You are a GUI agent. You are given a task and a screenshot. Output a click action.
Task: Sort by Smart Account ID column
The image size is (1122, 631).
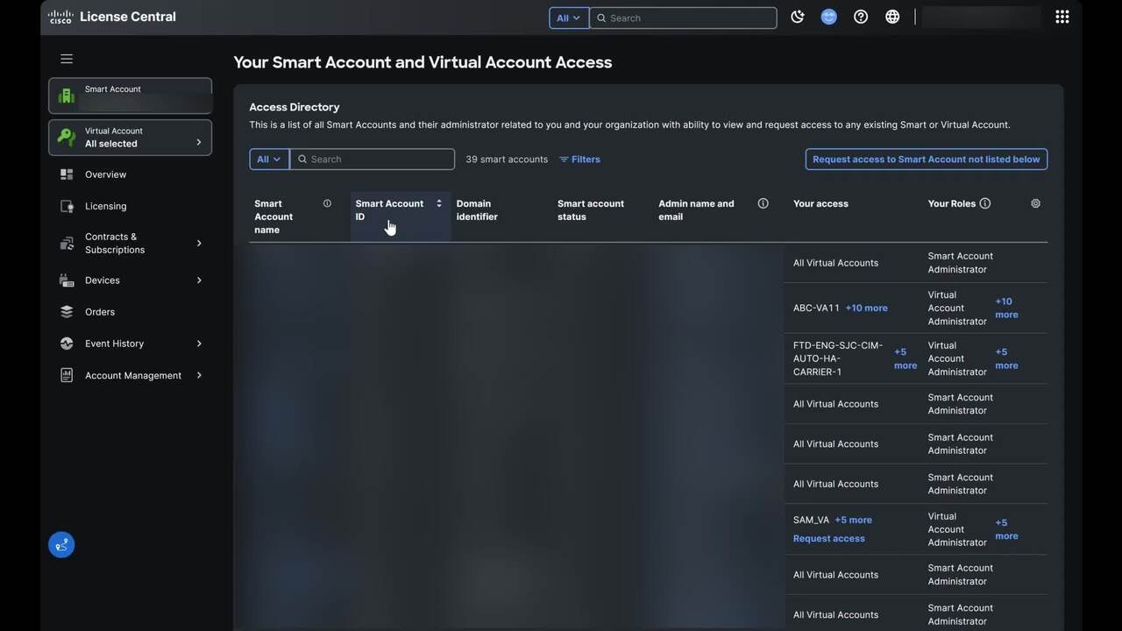pos(438,203)
